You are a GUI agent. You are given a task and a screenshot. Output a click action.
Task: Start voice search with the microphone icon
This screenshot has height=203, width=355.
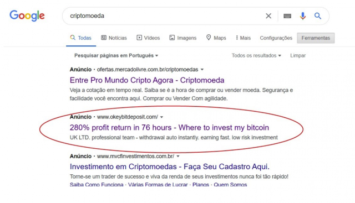pos(303,16)
